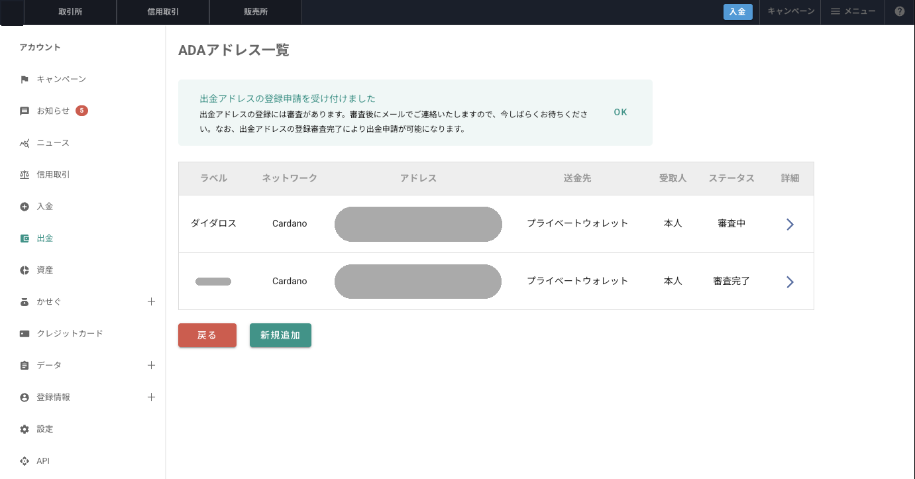Expand the データ submenu with plus

click(151, 365)
